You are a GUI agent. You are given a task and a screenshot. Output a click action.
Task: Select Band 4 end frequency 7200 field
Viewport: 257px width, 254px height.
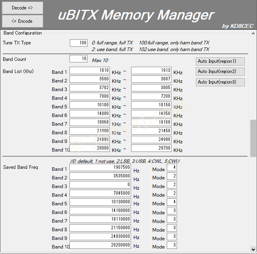point(151,96)
